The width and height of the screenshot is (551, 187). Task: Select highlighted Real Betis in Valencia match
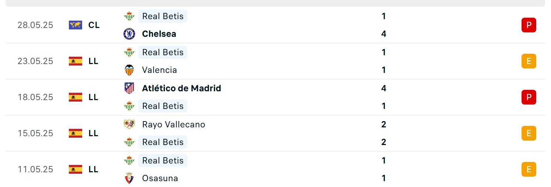coord(163,52)
